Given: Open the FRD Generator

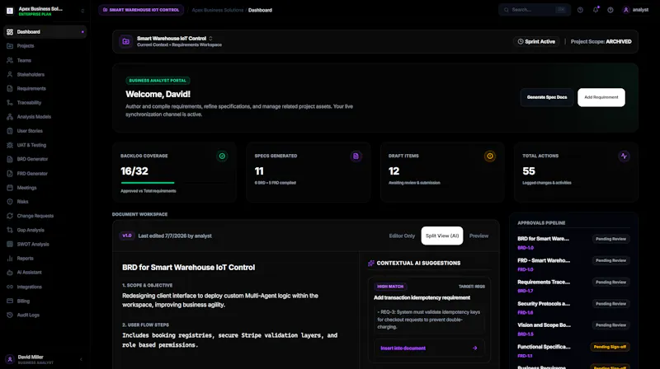Looking at the screenshot, I should click(x=45, y=174).
